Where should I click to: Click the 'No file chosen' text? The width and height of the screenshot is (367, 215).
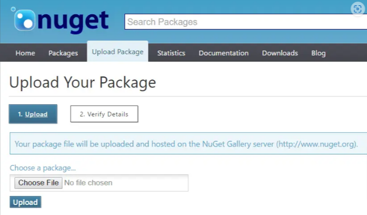click(88, 183)
